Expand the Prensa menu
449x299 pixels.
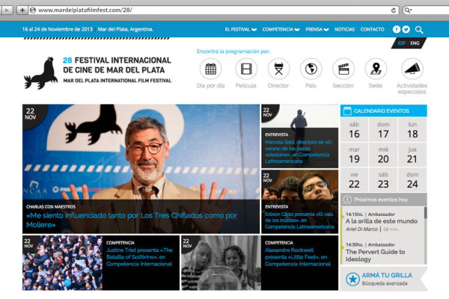coord(317,29)
